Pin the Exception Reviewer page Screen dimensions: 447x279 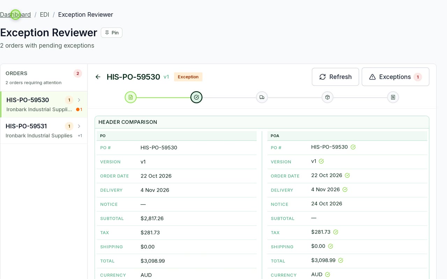coord(112,32)
